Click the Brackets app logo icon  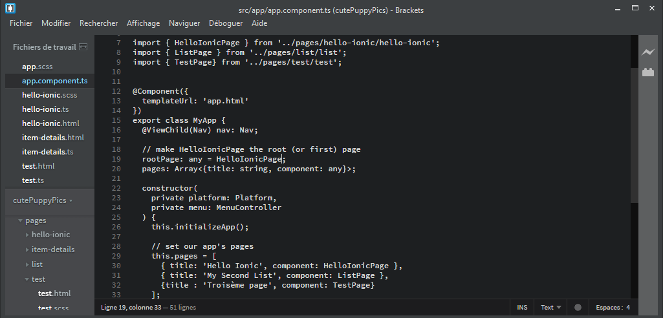pos(10,8)
